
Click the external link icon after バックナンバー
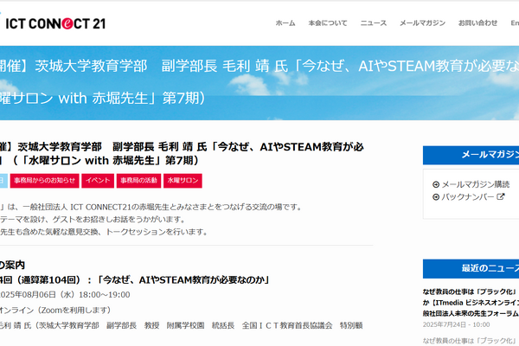[501, 196]
